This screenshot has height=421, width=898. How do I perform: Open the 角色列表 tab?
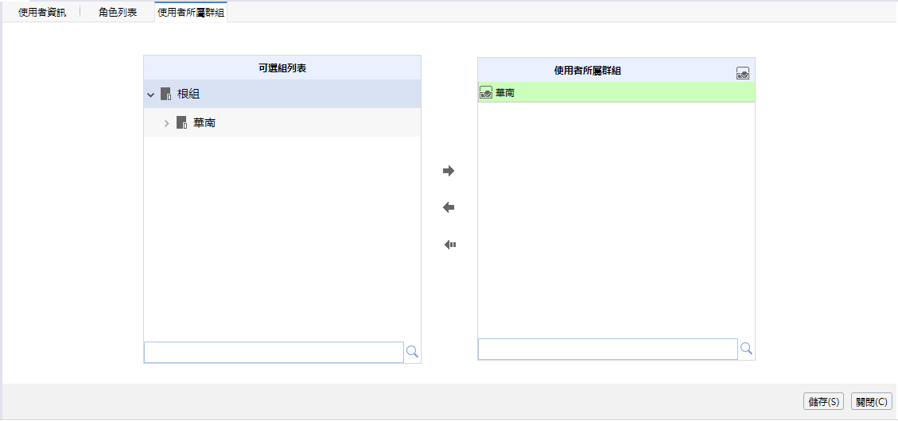[x=118, y=13]
